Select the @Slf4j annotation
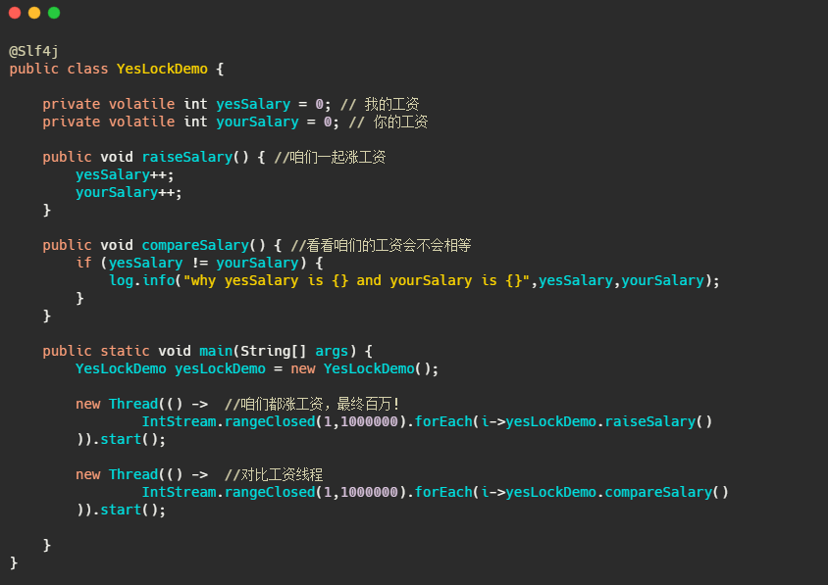The width and height of the screenshot is (828, 585). click(x=32, y=50)
